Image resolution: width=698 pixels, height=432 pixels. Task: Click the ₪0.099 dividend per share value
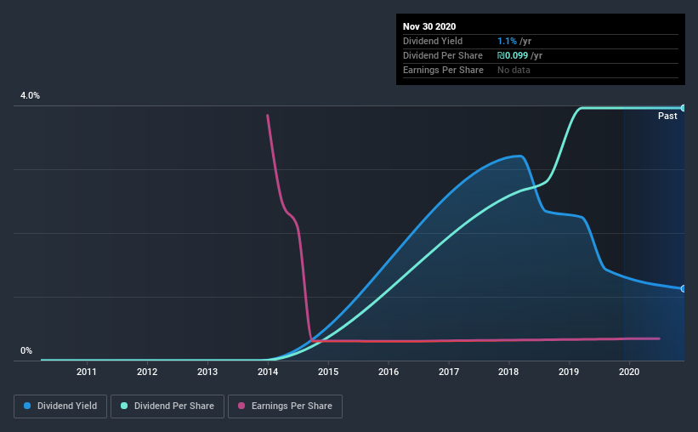click(x=513, y=55)
